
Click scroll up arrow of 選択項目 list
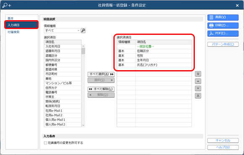point(83,46)
